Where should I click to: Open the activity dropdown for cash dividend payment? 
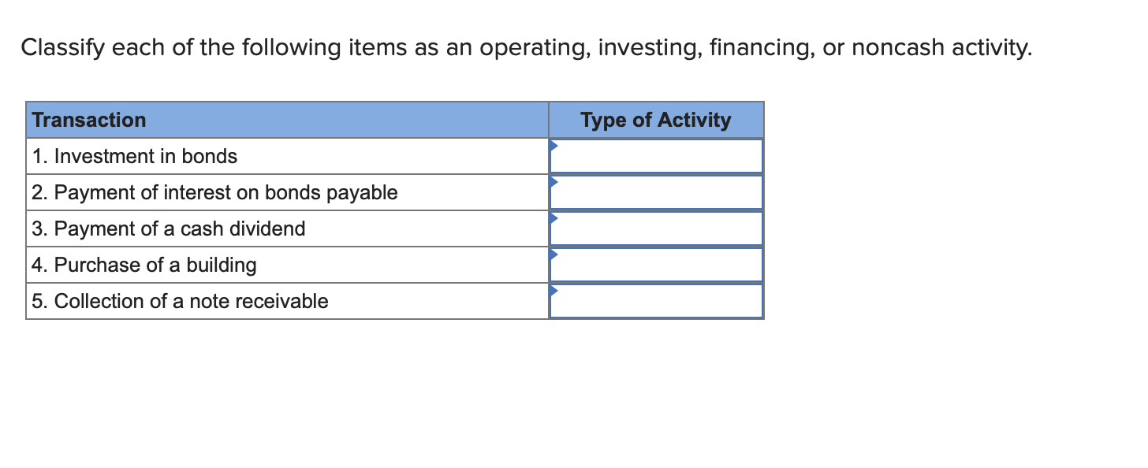click(656, 228)
